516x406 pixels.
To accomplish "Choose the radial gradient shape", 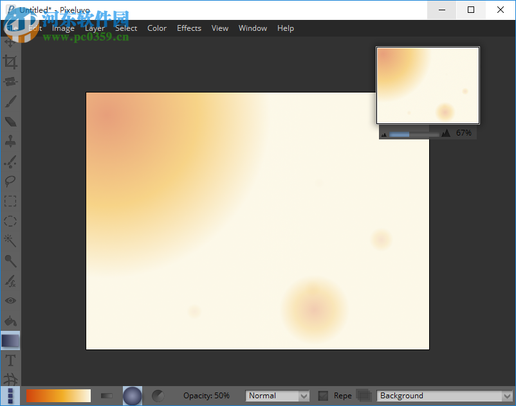I will point(133,396).
